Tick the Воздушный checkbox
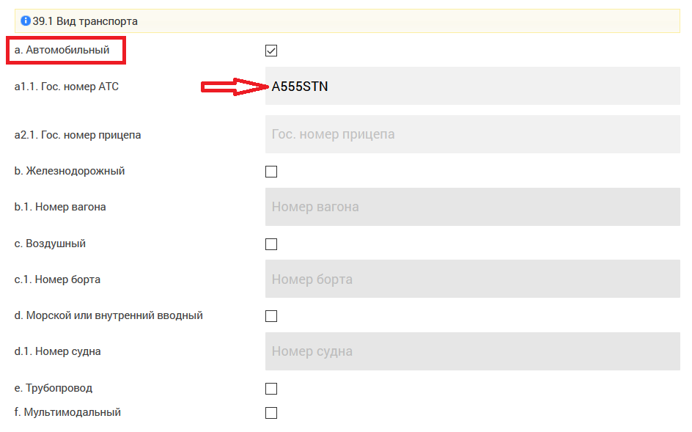 coord(271,244)
